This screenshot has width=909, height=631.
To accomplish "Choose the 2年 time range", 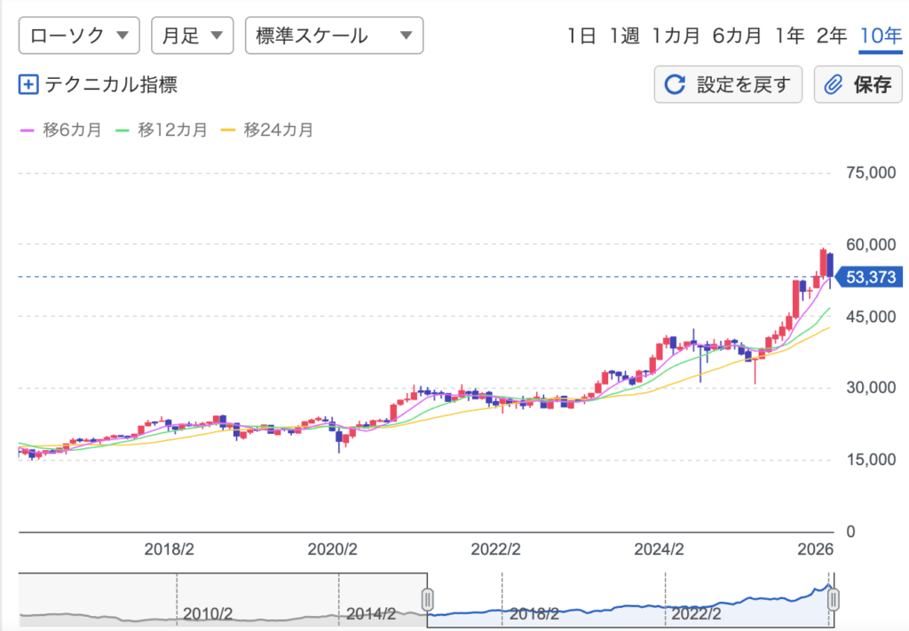I will [832, 36].
